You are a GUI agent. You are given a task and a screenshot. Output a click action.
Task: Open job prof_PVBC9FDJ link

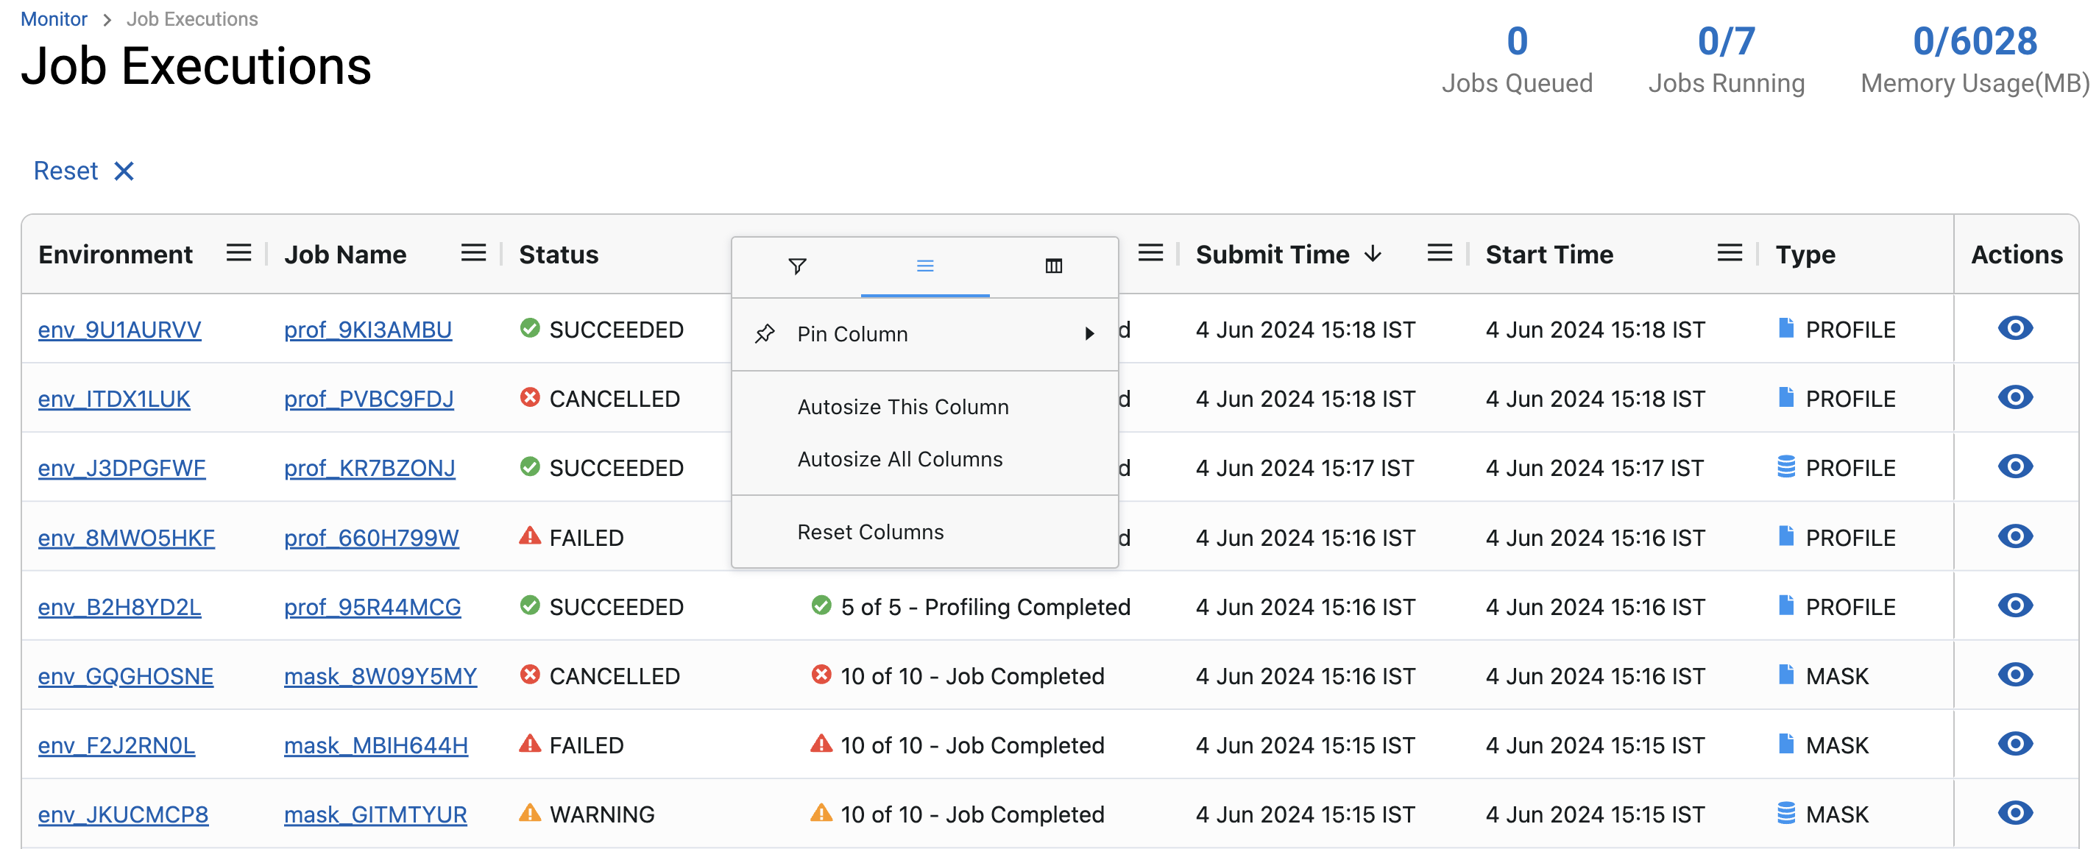(x=368, y=399)
